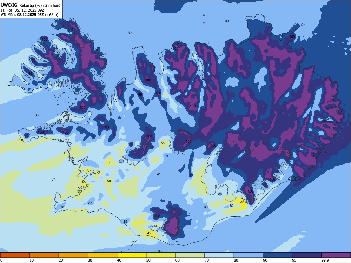Click the bright yellow 40–50 legend swatch
The image size is (351, 263).
coord(132,255)
